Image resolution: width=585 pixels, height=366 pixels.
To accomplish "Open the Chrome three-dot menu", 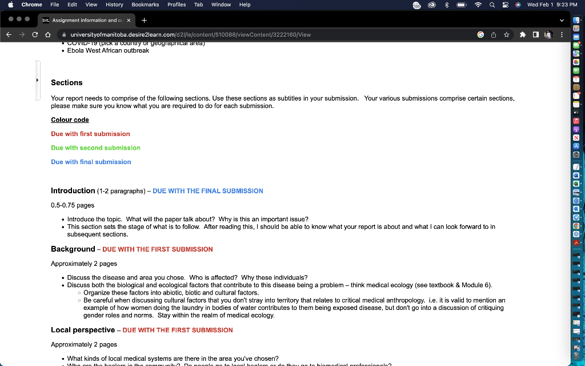I will click(562, 34).
